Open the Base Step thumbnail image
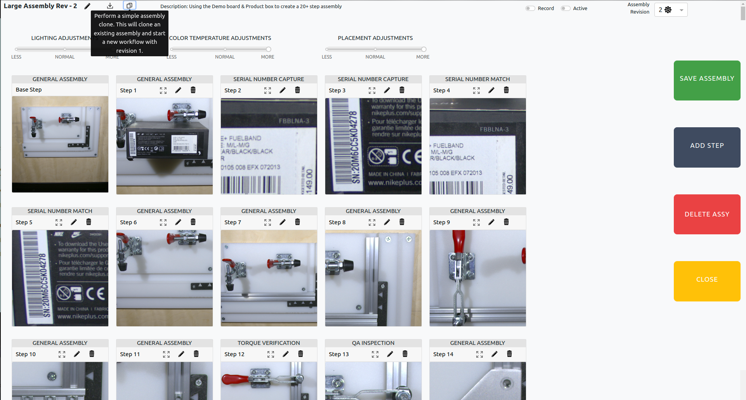 point(60,144)
